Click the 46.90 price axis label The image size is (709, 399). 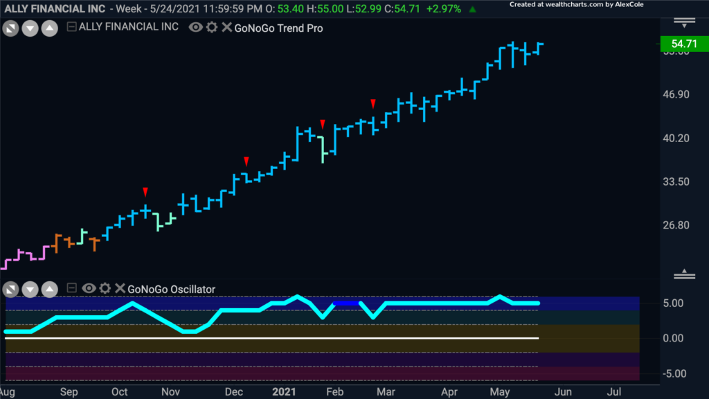point(676,94)
